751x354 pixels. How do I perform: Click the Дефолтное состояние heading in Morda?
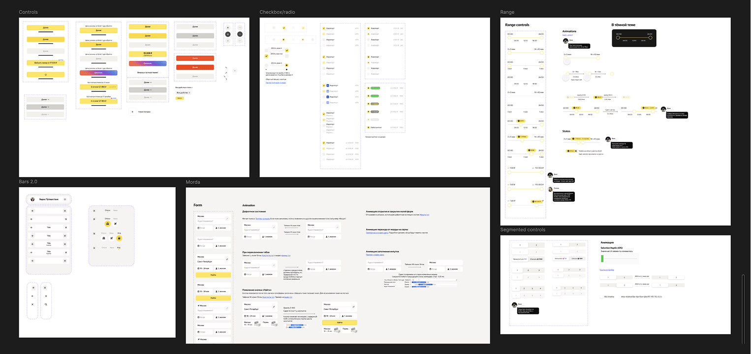pos(254,211)
